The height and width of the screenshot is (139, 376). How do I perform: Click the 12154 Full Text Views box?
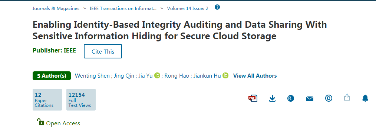81,99
